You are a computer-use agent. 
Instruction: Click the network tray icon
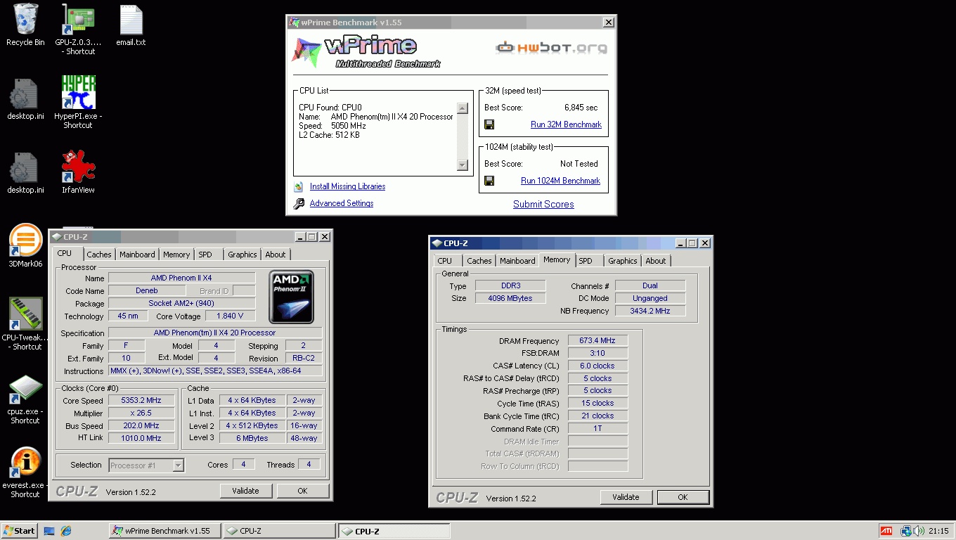coord(906,531)
